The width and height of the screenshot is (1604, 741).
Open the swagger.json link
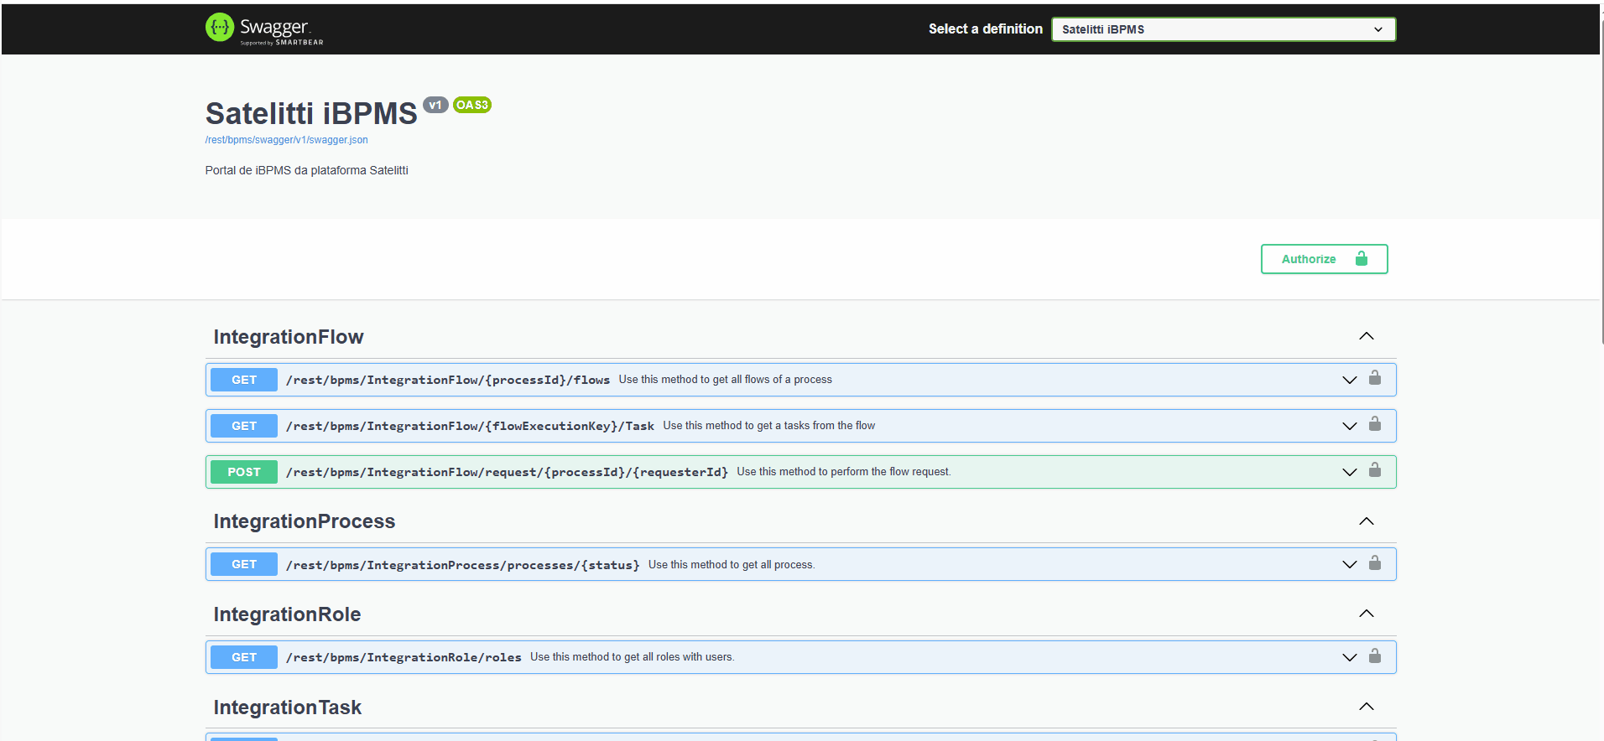pyautogui.click(x=287, y=140)
